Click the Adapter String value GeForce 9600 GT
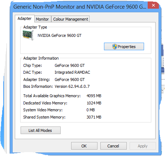The width and height of the screenshot is (165, 159). click(70, 79)
